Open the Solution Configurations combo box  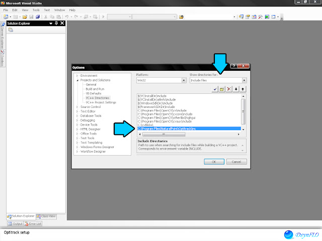[119, 17]
